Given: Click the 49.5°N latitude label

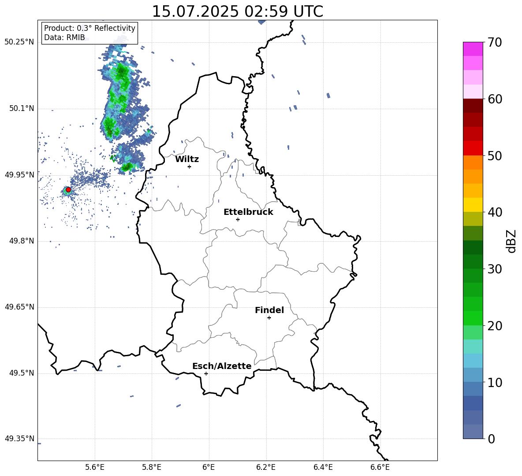Looking at the screenshot, I should click(x=22, y=373).
